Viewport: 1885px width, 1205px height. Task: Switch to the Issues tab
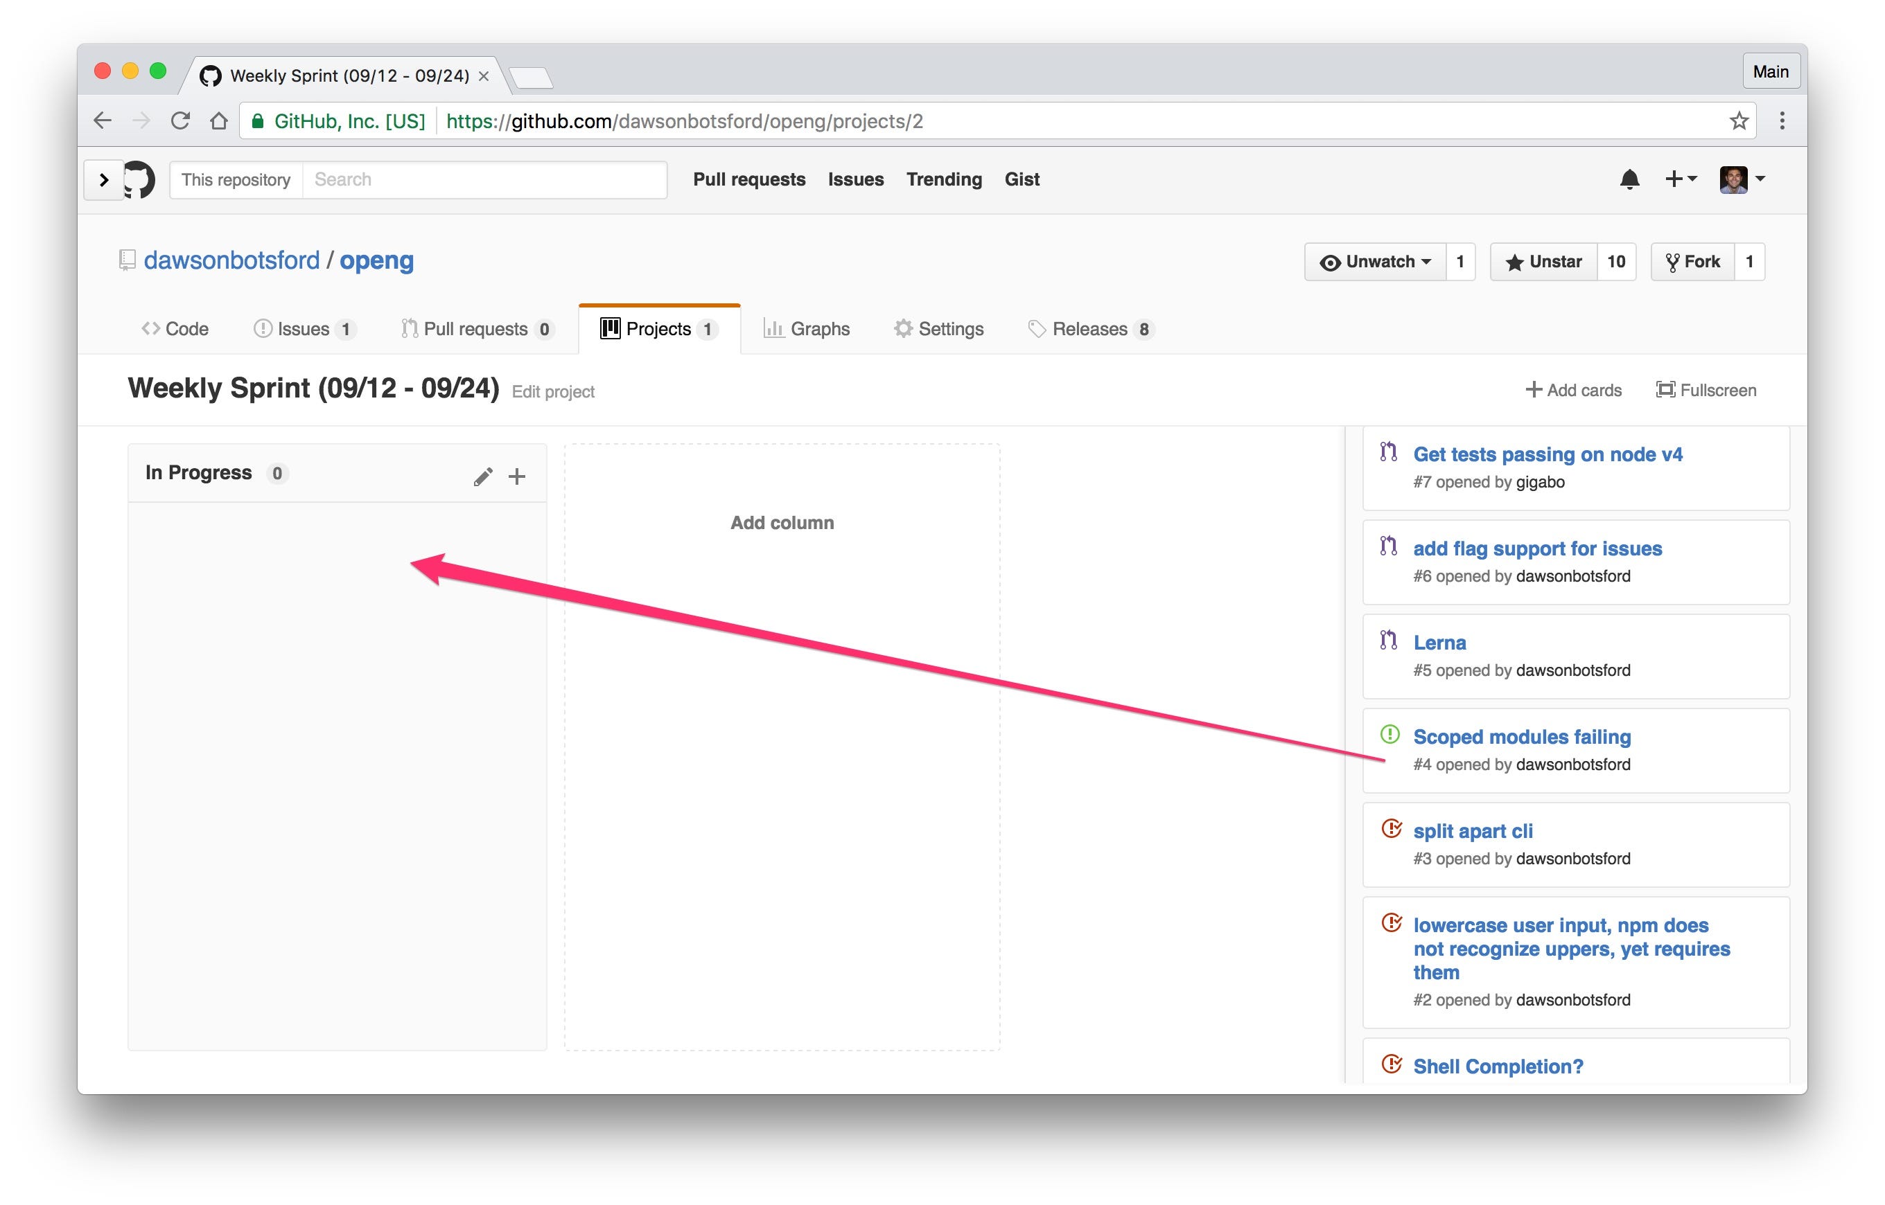coord(304,329)
